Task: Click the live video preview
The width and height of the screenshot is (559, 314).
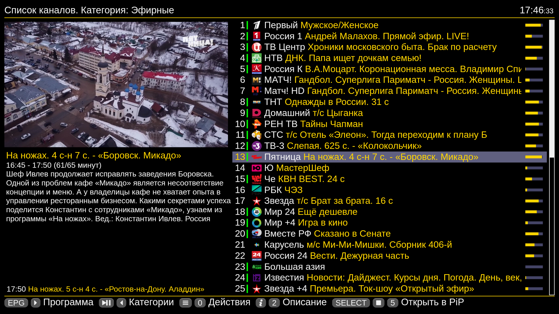Action: pos(116,84)
